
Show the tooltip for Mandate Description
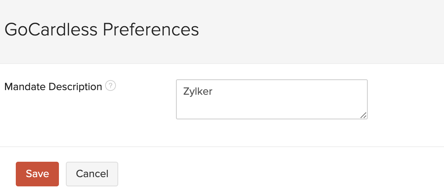pos(111,85)
